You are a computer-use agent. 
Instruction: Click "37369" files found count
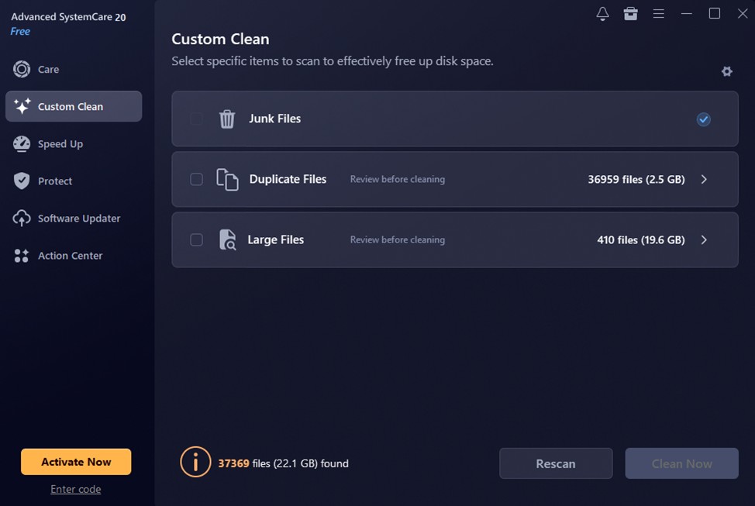click(x=233, y=463)
